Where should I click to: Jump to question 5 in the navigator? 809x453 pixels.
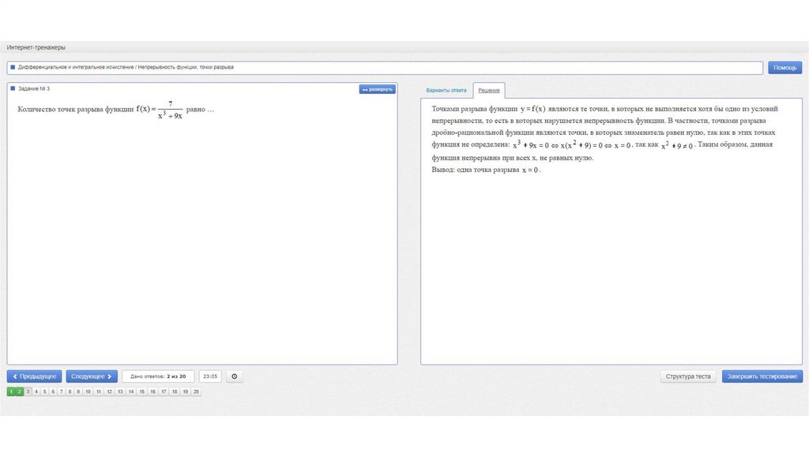(45, 391)
